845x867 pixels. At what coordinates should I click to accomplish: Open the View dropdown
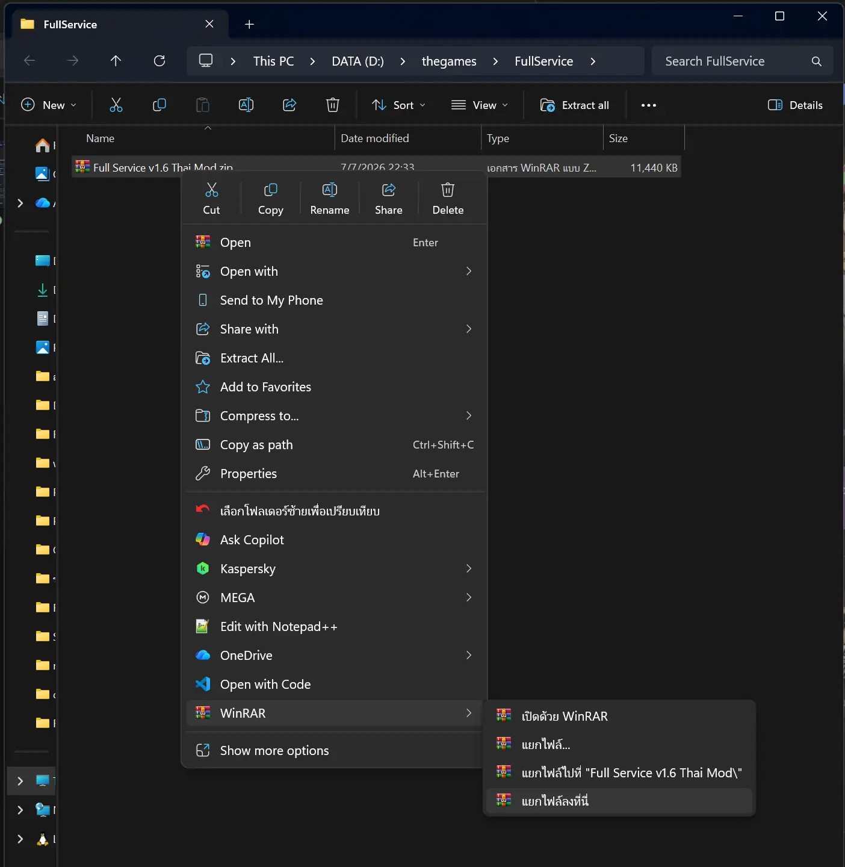pos(480,105)
